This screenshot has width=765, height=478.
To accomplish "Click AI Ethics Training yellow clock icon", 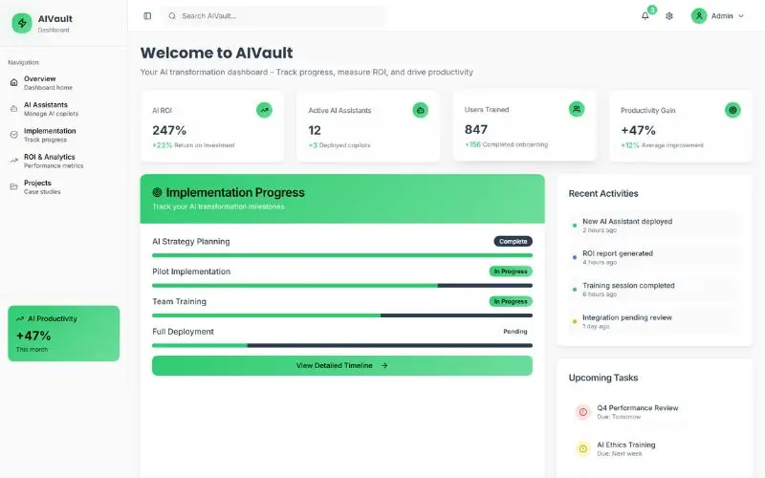I will click(x=583, y=448).
